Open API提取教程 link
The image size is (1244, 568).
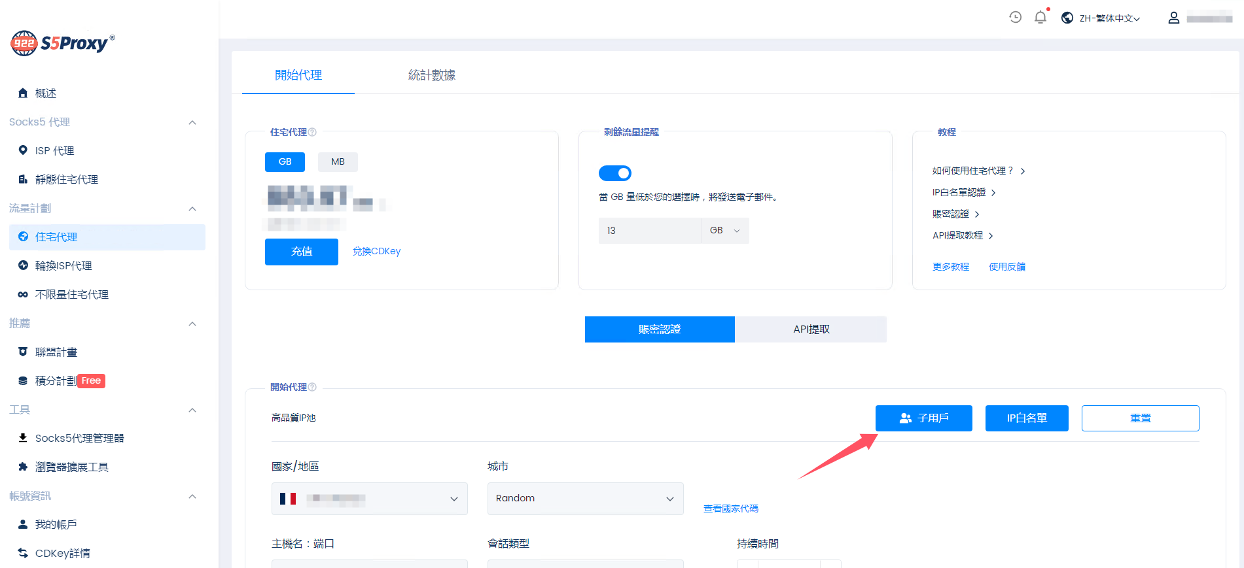click(963, 235)
